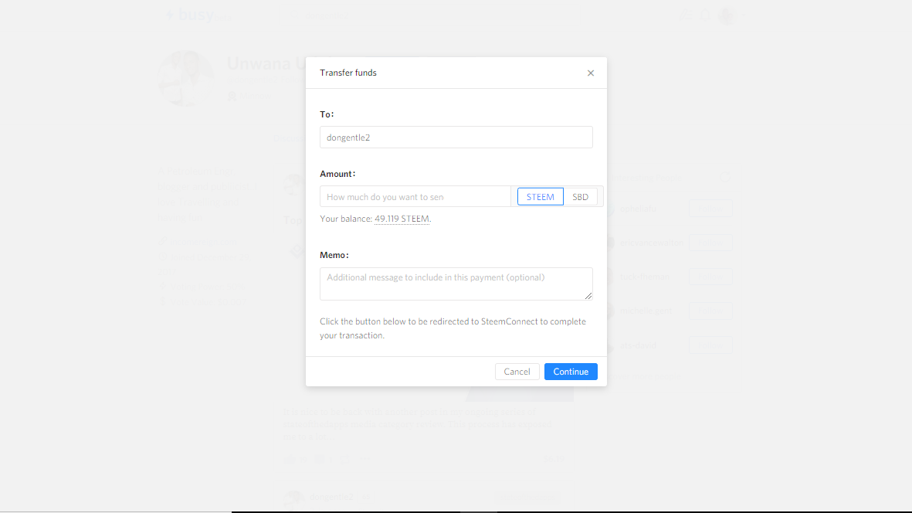Select STEEM as transfer currency
912x513 pixels.
[540, 197]
